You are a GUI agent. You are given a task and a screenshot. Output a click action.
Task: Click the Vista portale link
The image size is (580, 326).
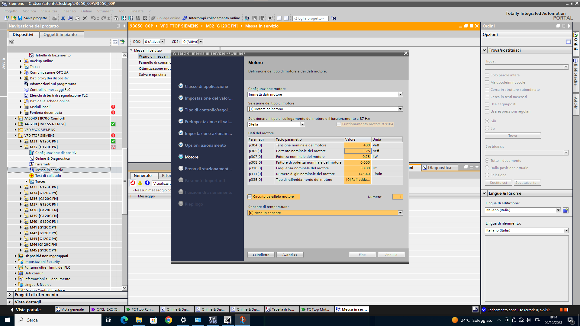[x=28, y=310]
